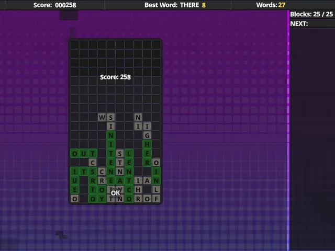Screen dimensions: 335x251
Task: Select the green A tile in EAT
Action: point(120,180)
